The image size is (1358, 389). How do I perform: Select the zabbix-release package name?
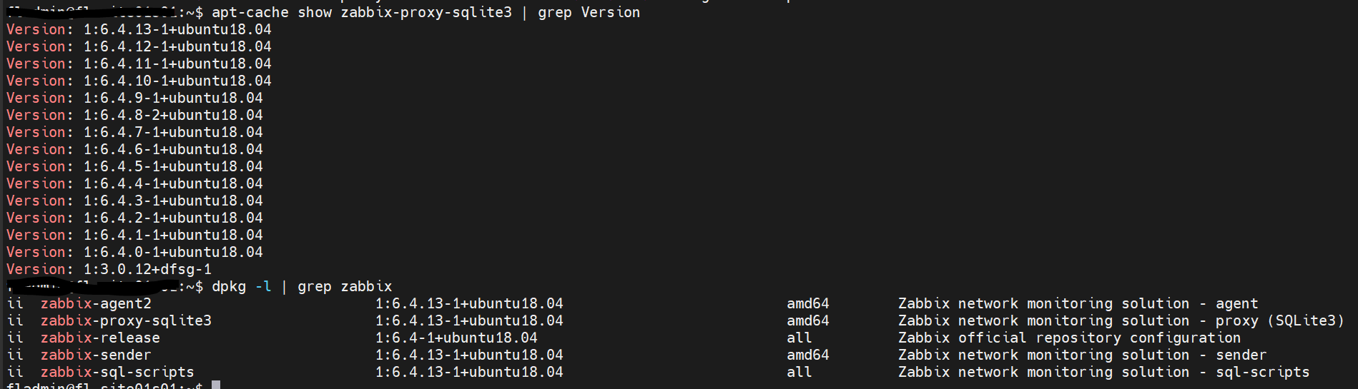[x=100, y=338]
